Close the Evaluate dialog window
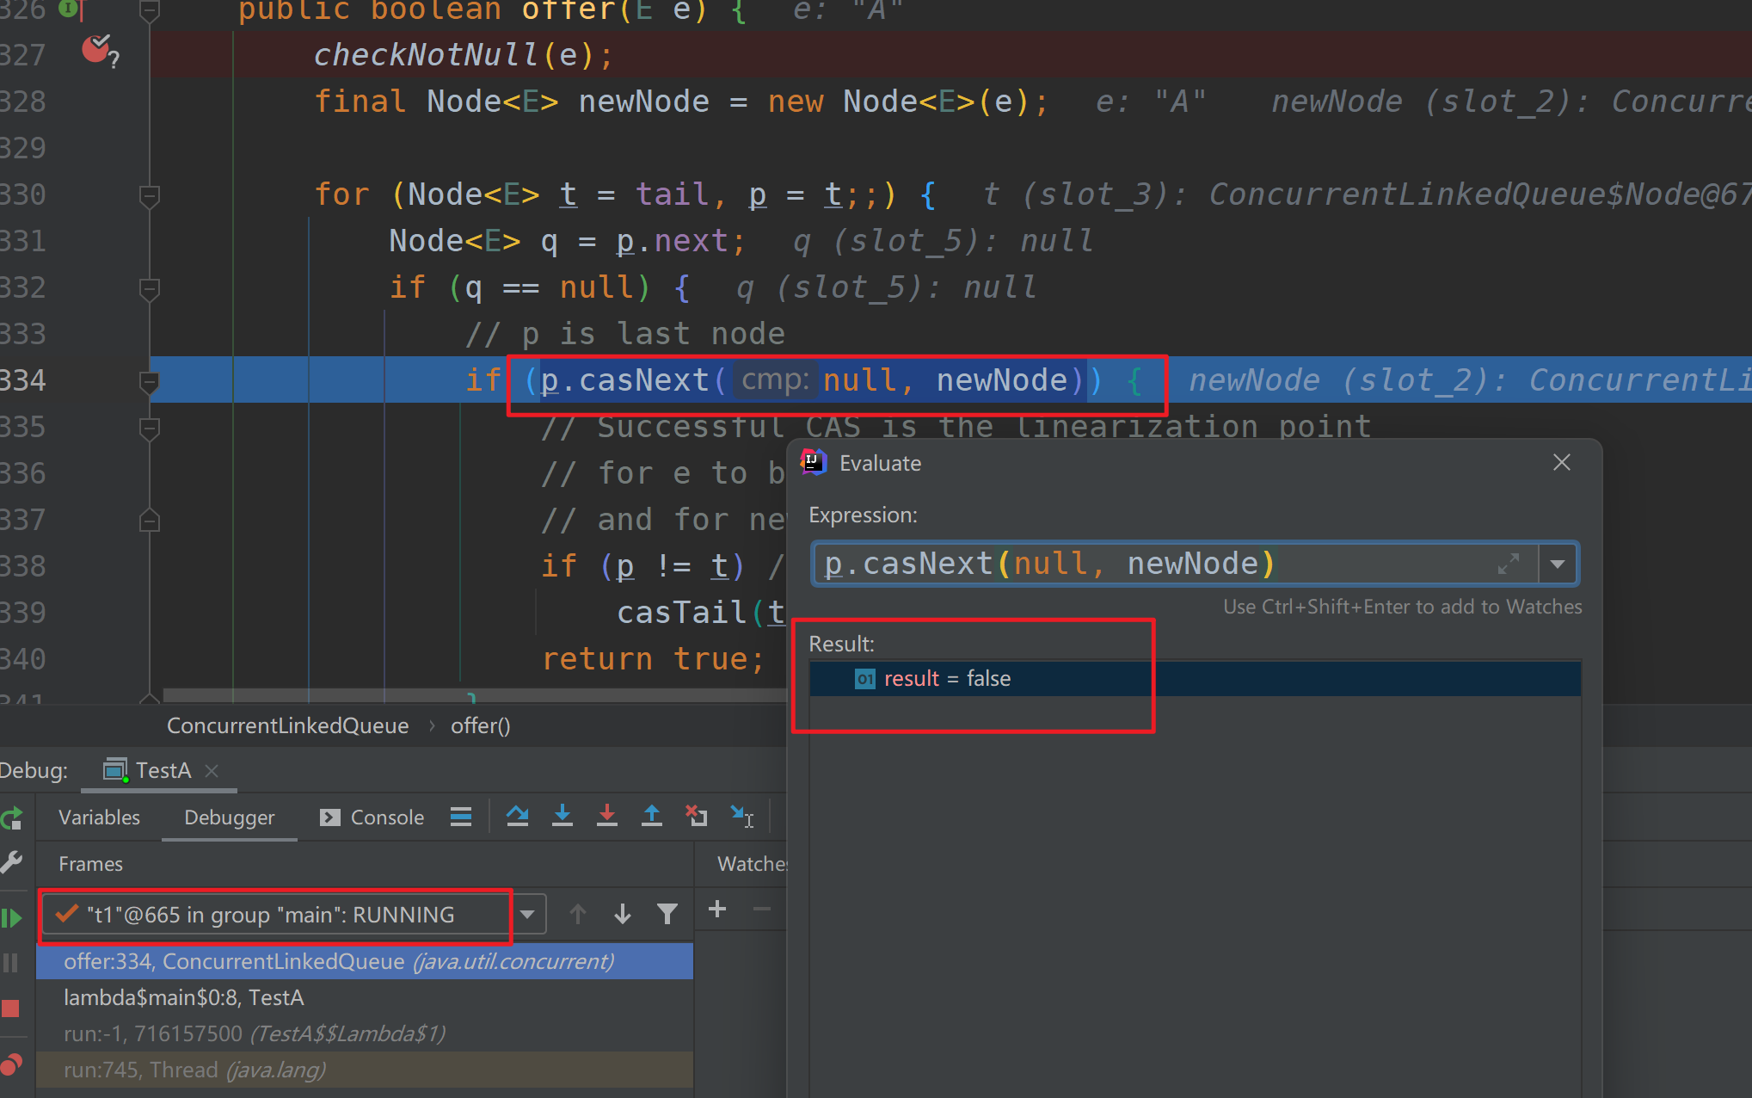This screenshot has height=1098, width=1752. point(1563,462)
